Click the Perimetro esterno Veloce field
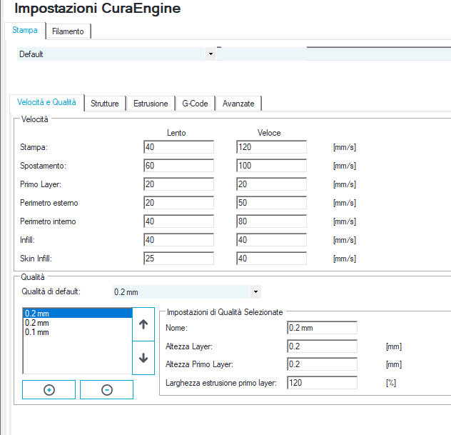Screen dimensions: 451x435 271,203
